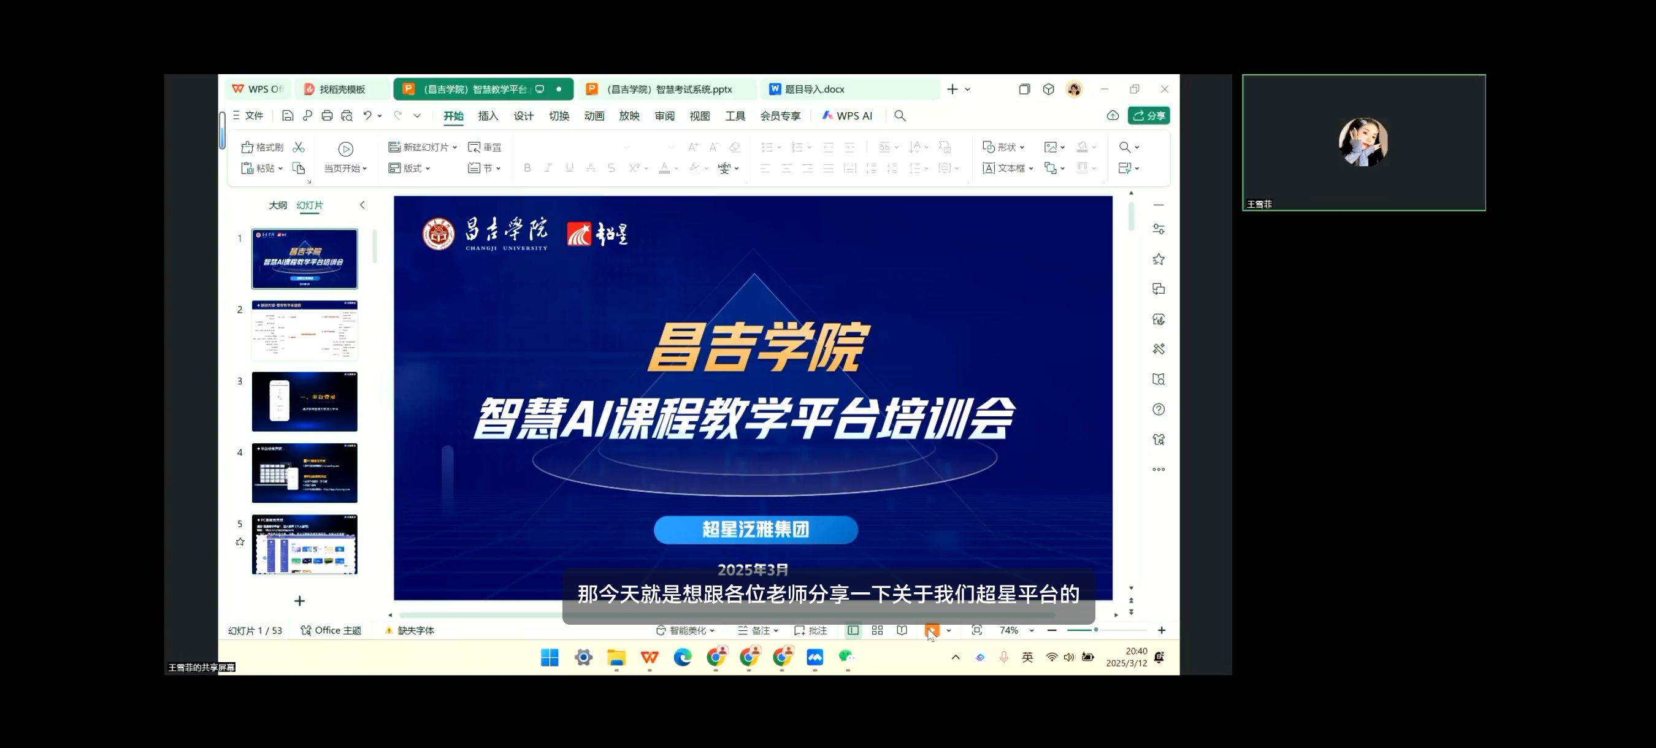Screen dimensions: 1656x748
Task: Click the Arrange shapes icon in ribbon
Action: (1051, 168)
